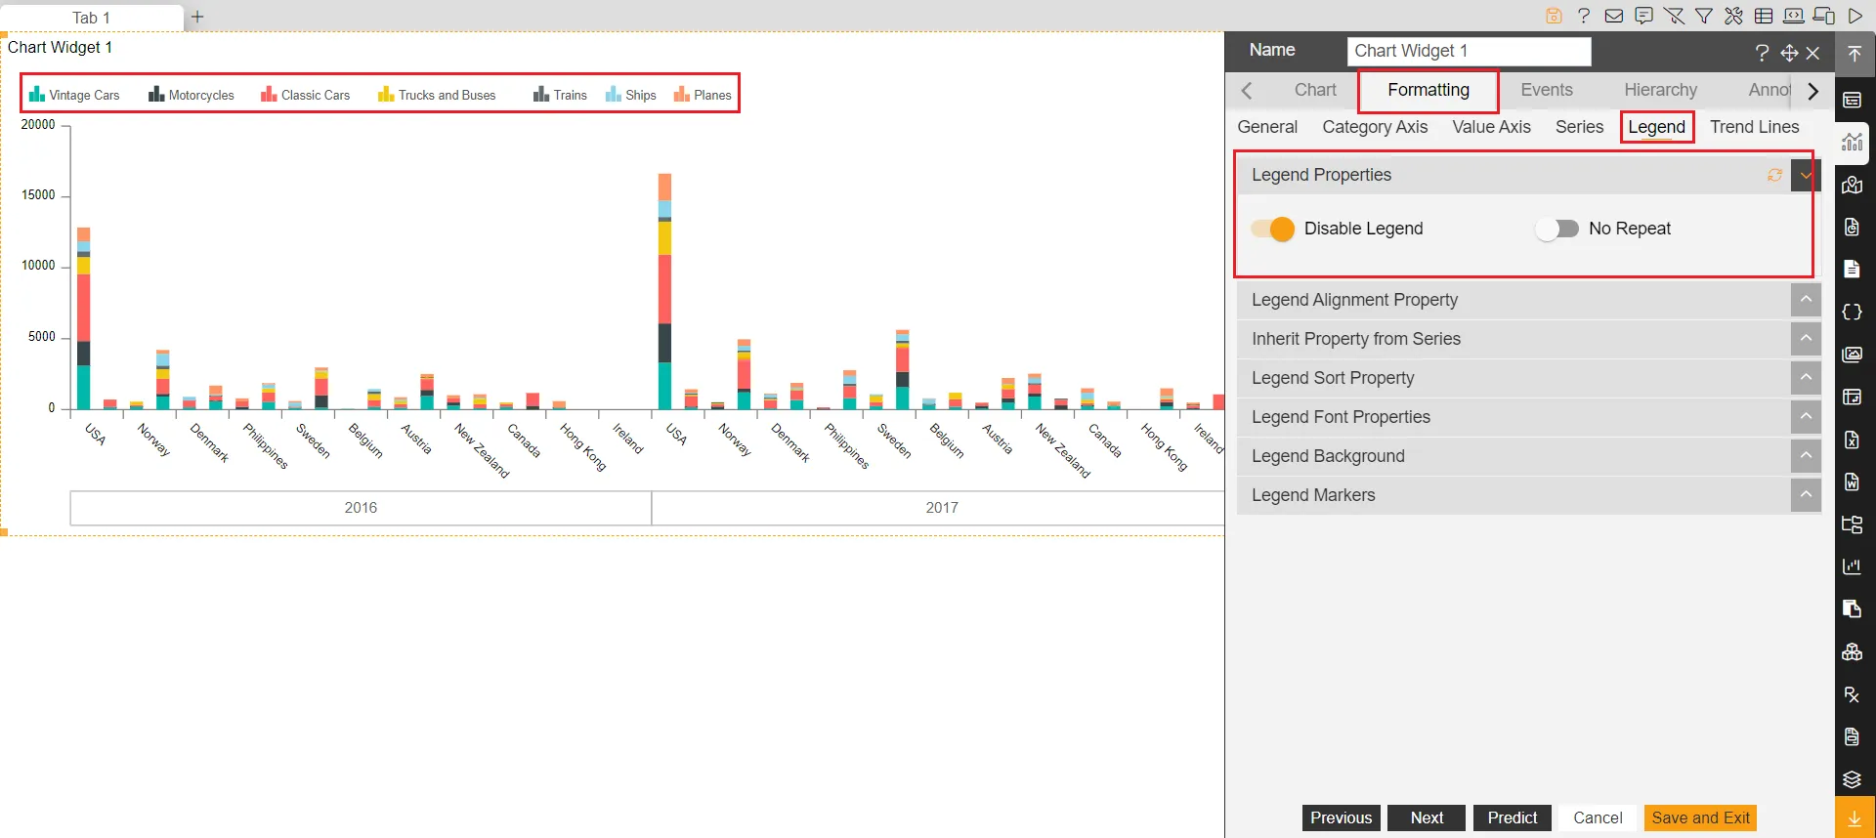The image size is (1876, 838).
Task: Click the responsive devices icon
Action: click(x=1824, y=16)
